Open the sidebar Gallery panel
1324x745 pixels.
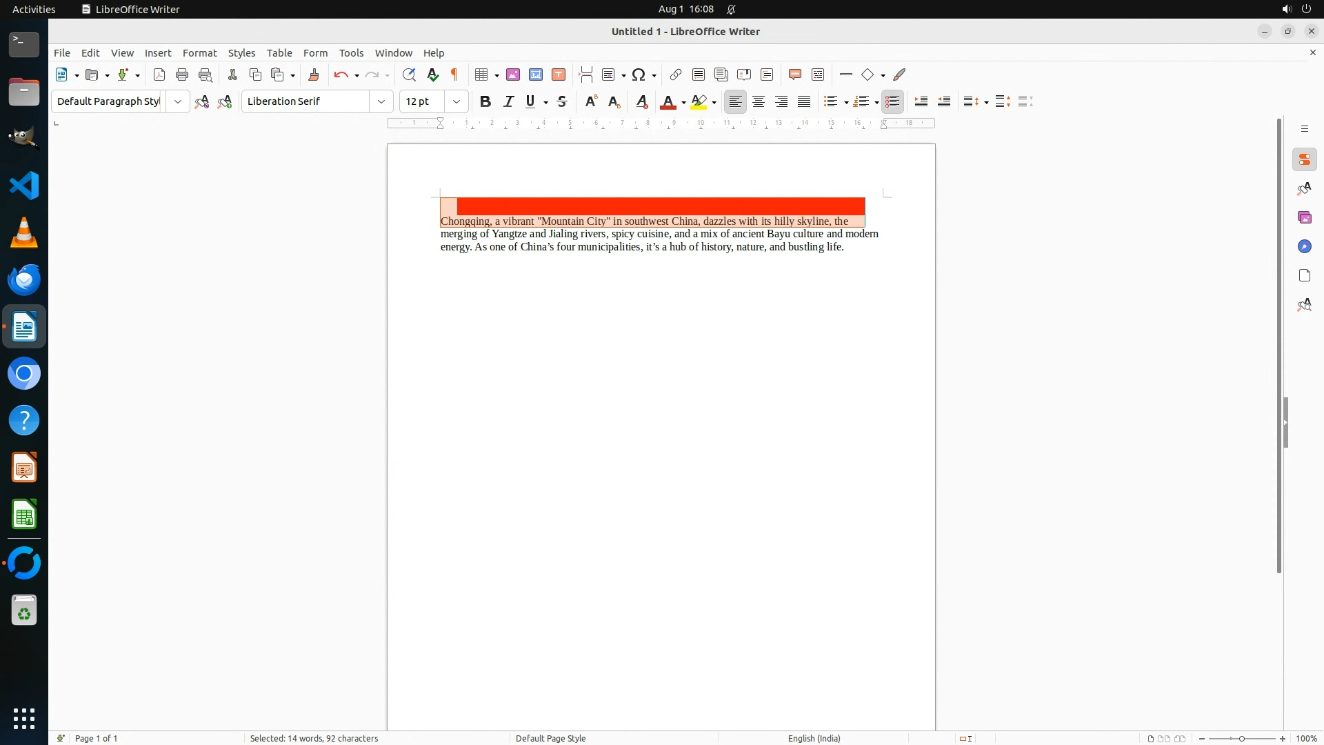pos(1304,218)
